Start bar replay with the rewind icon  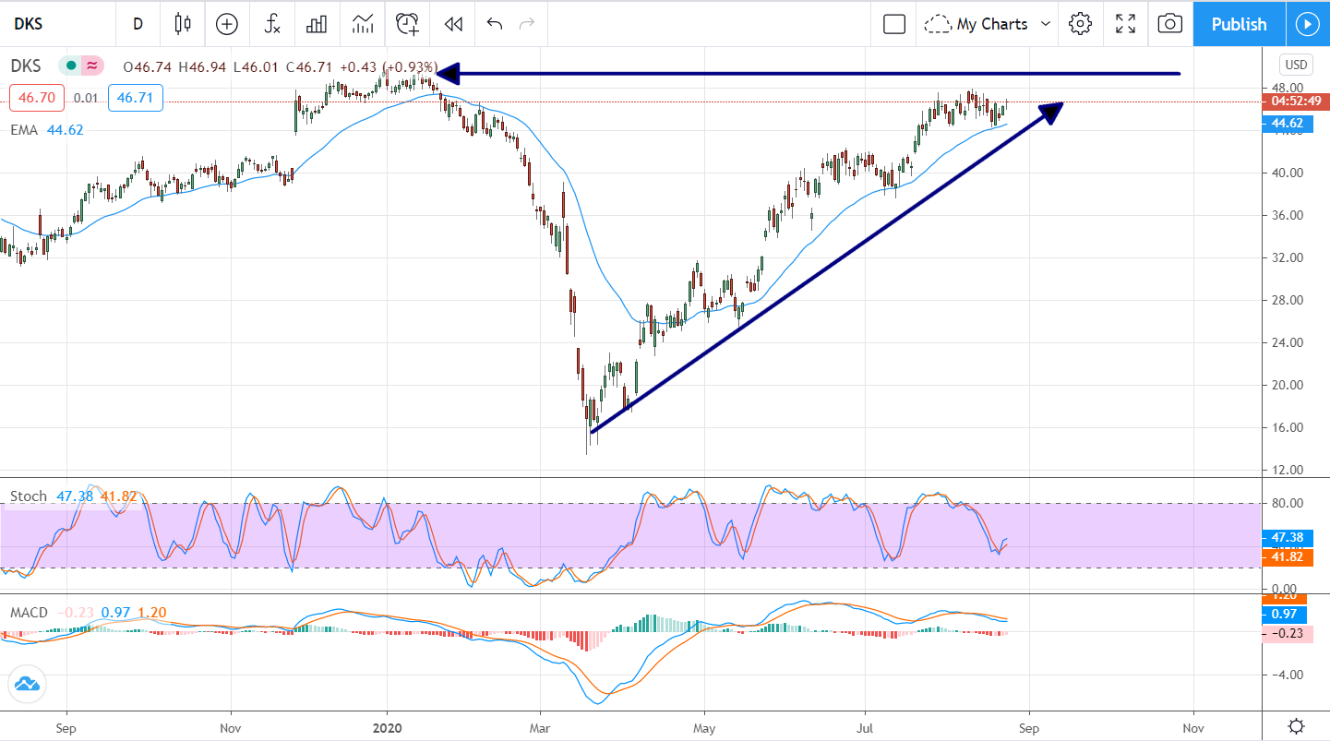[x=452, y=24]
